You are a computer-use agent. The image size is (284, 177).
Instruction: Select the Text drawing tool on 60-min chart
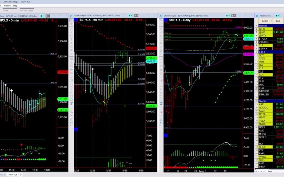tap(71, 103)
